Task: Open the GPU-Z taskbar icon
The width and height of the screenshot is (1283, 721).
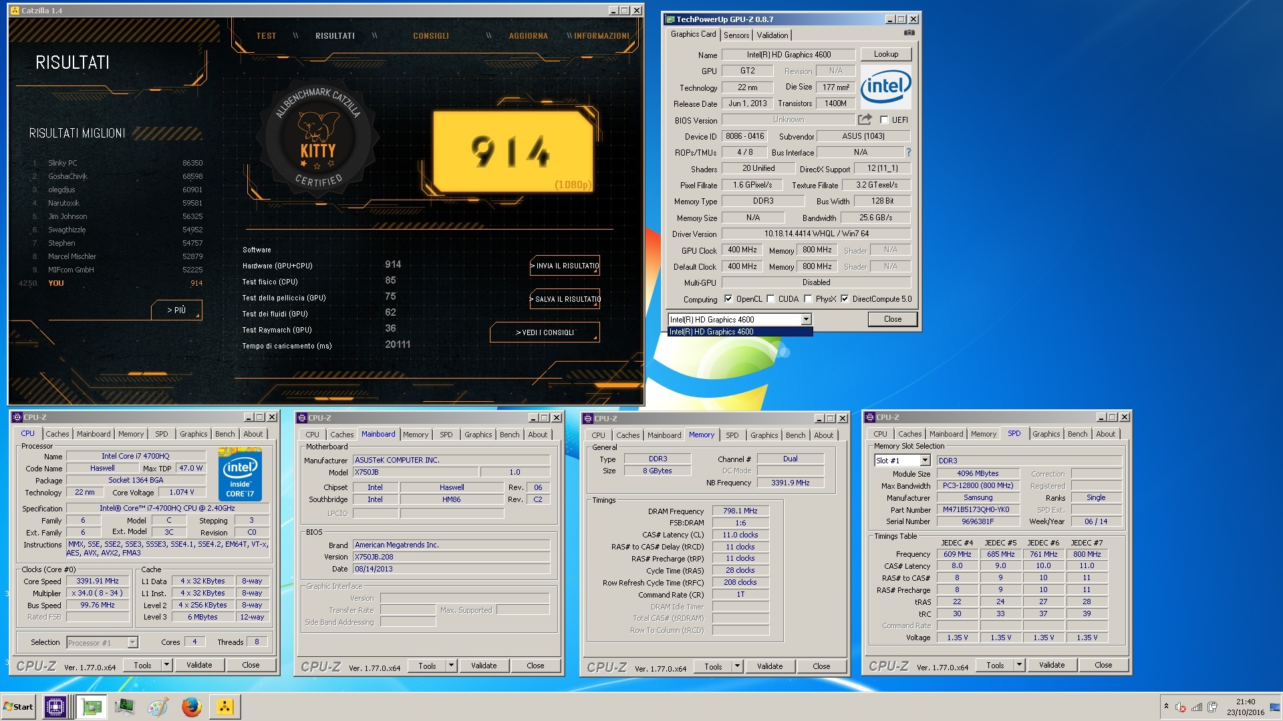Action: point(92,706)
